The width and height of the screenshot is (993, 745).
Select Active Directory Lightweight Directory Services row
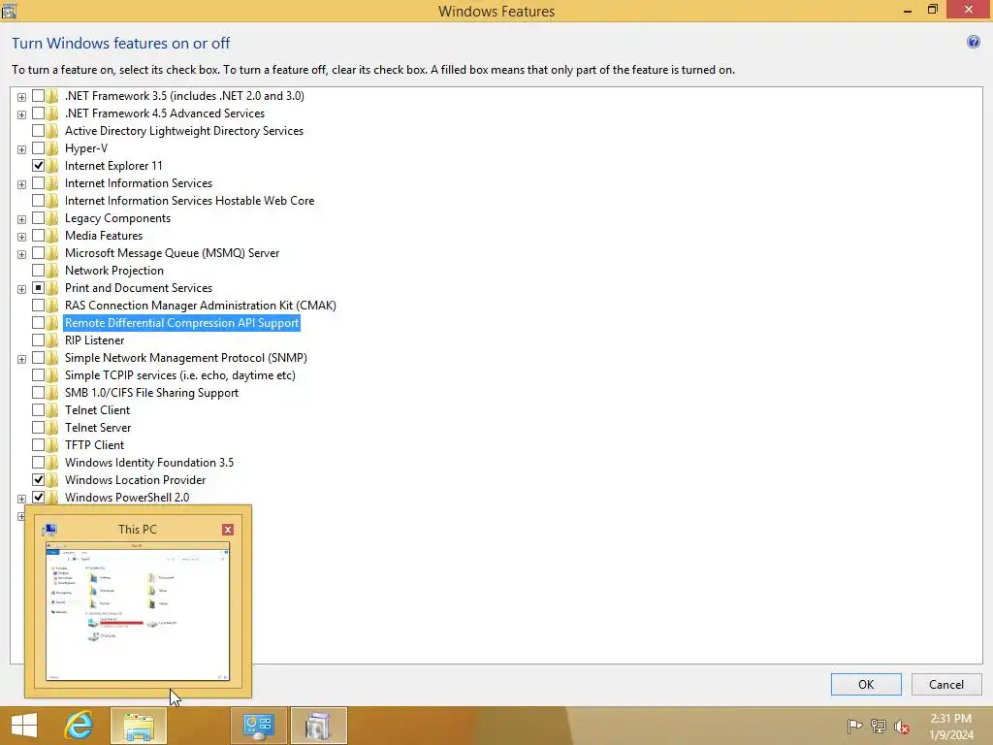click(183, 131)
